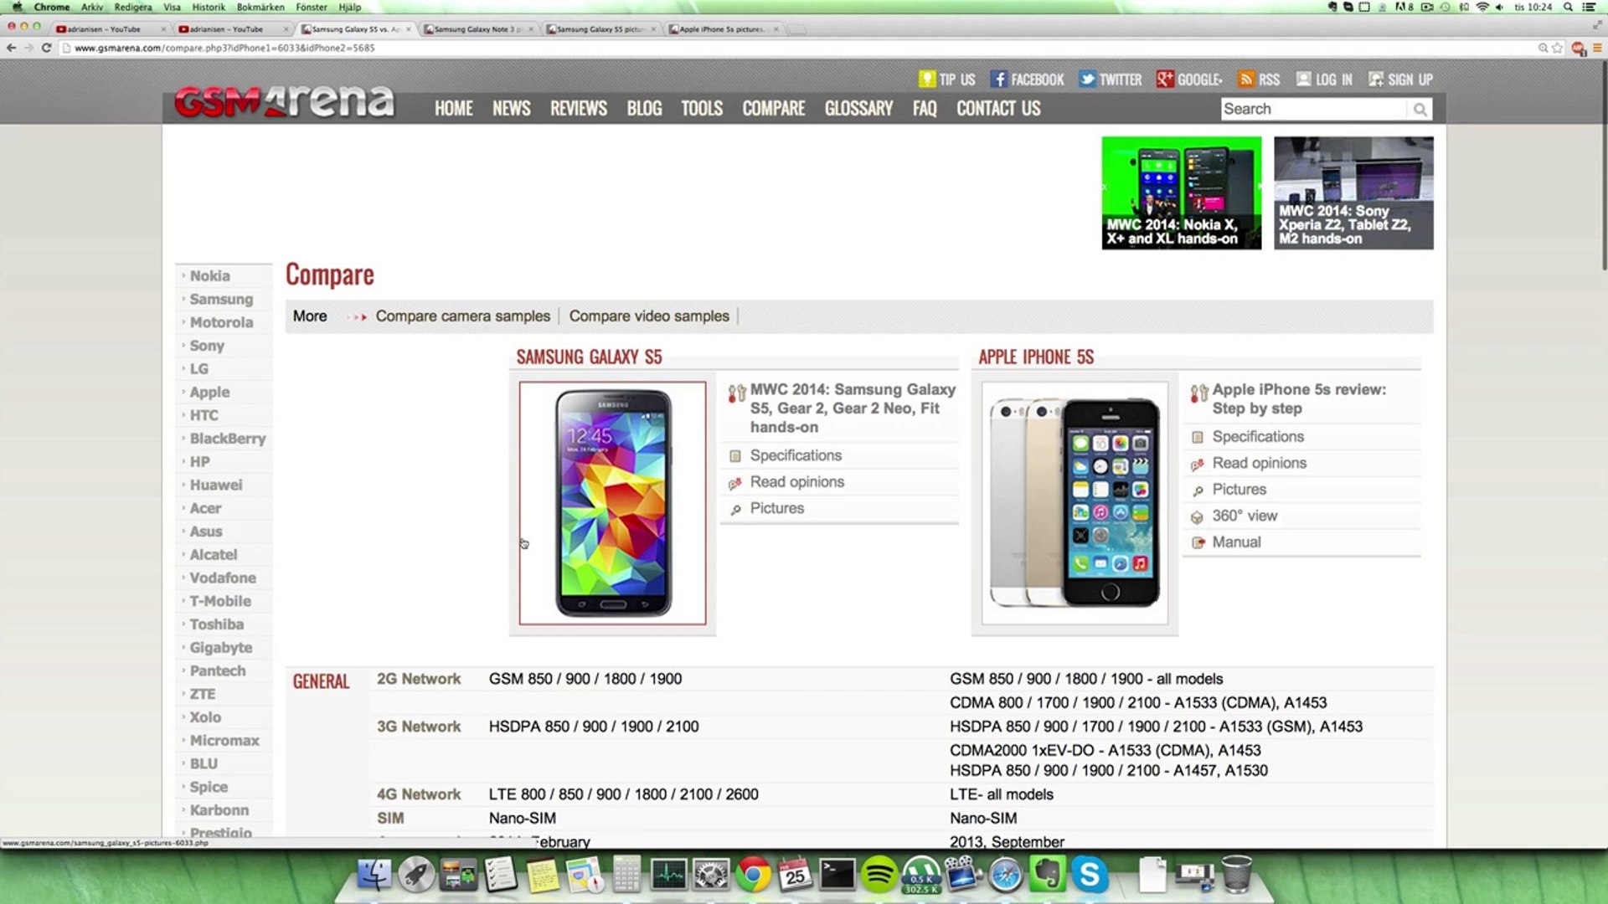Open Galaxy S5 Specifications link
The height and width of the screenshot is (904, 1608).
(x=796, y=455)
